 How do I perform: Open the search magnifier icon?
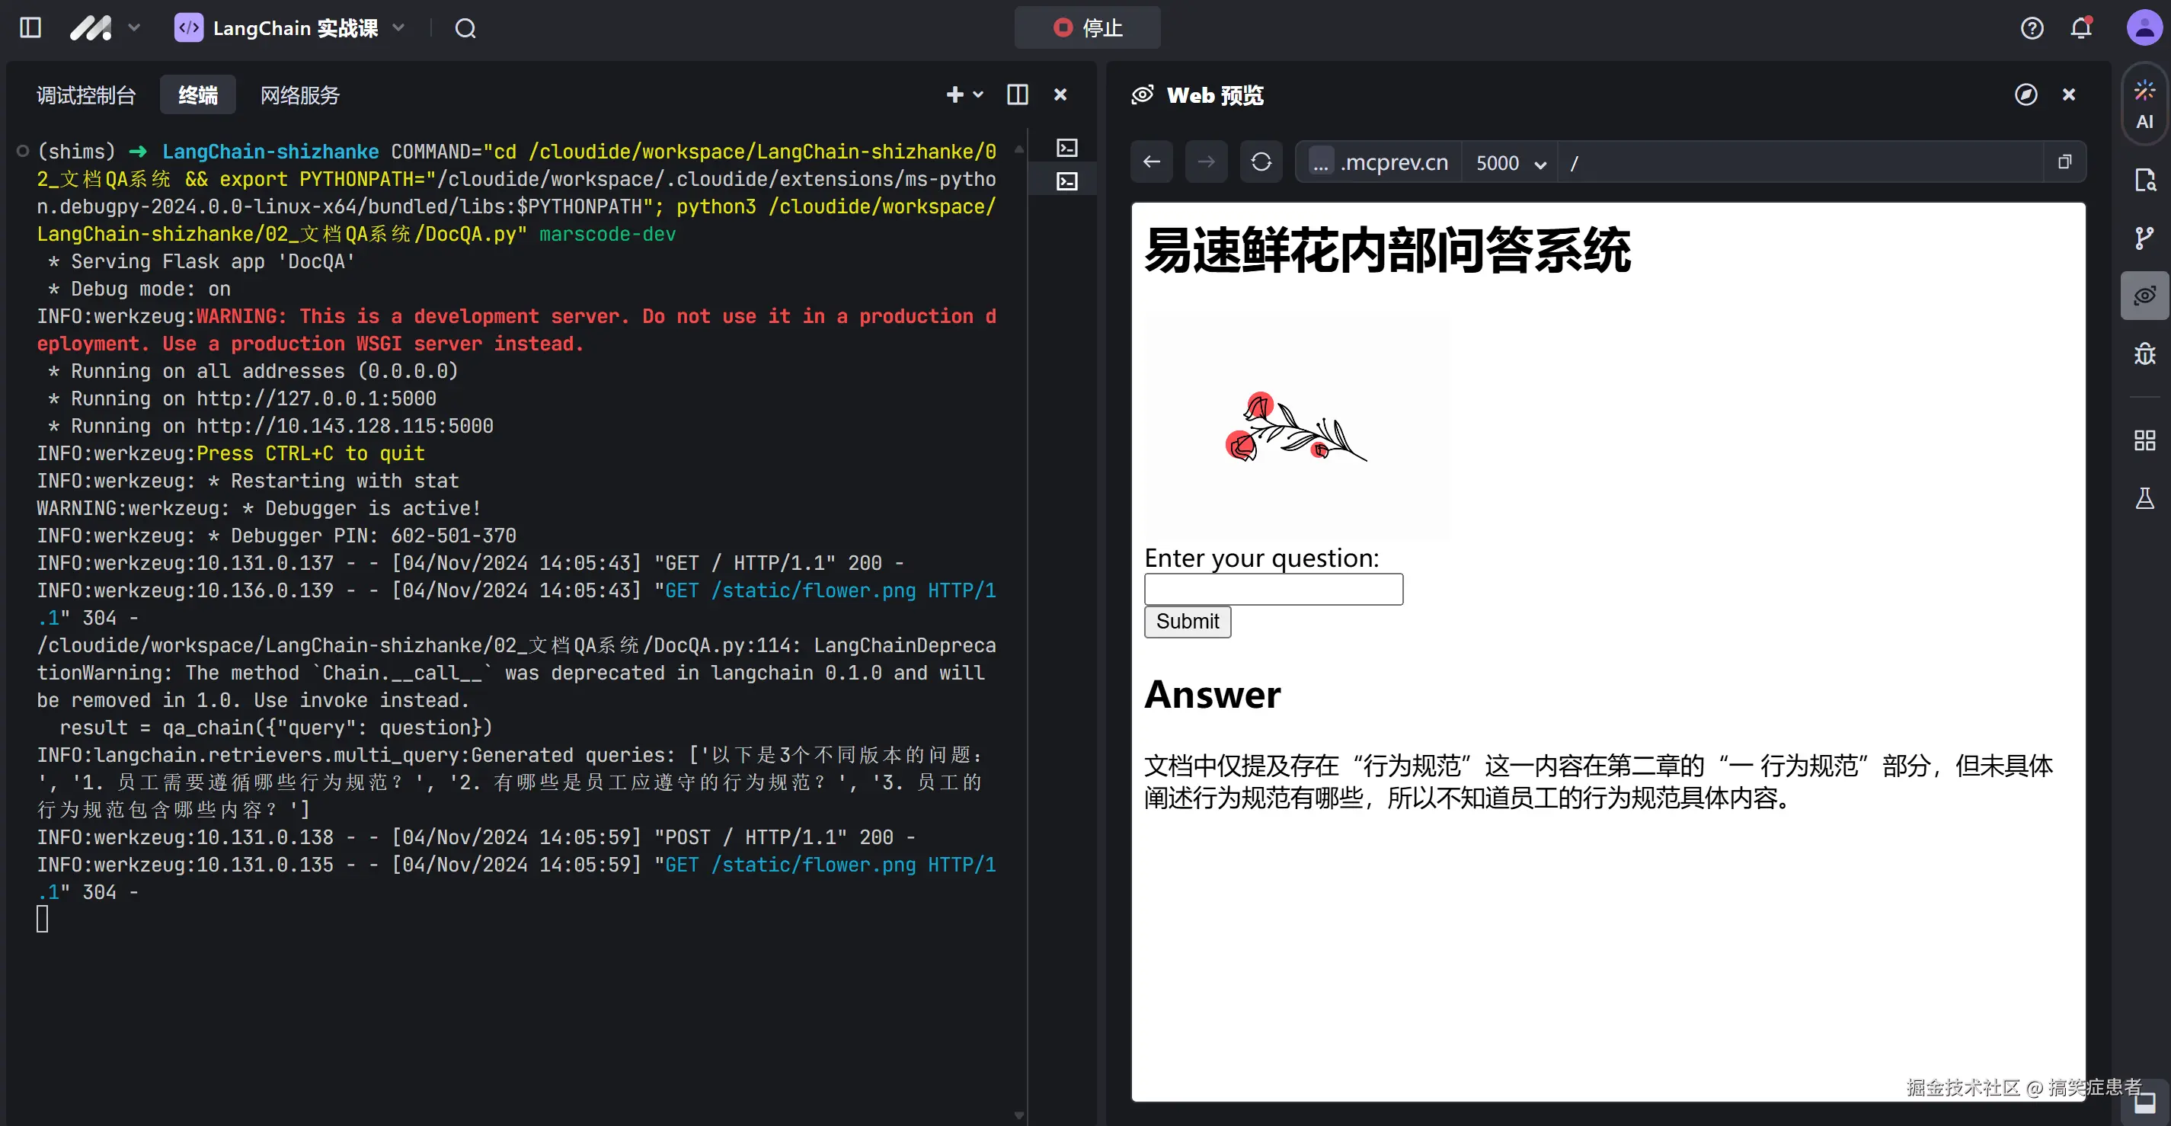[465, 29]
